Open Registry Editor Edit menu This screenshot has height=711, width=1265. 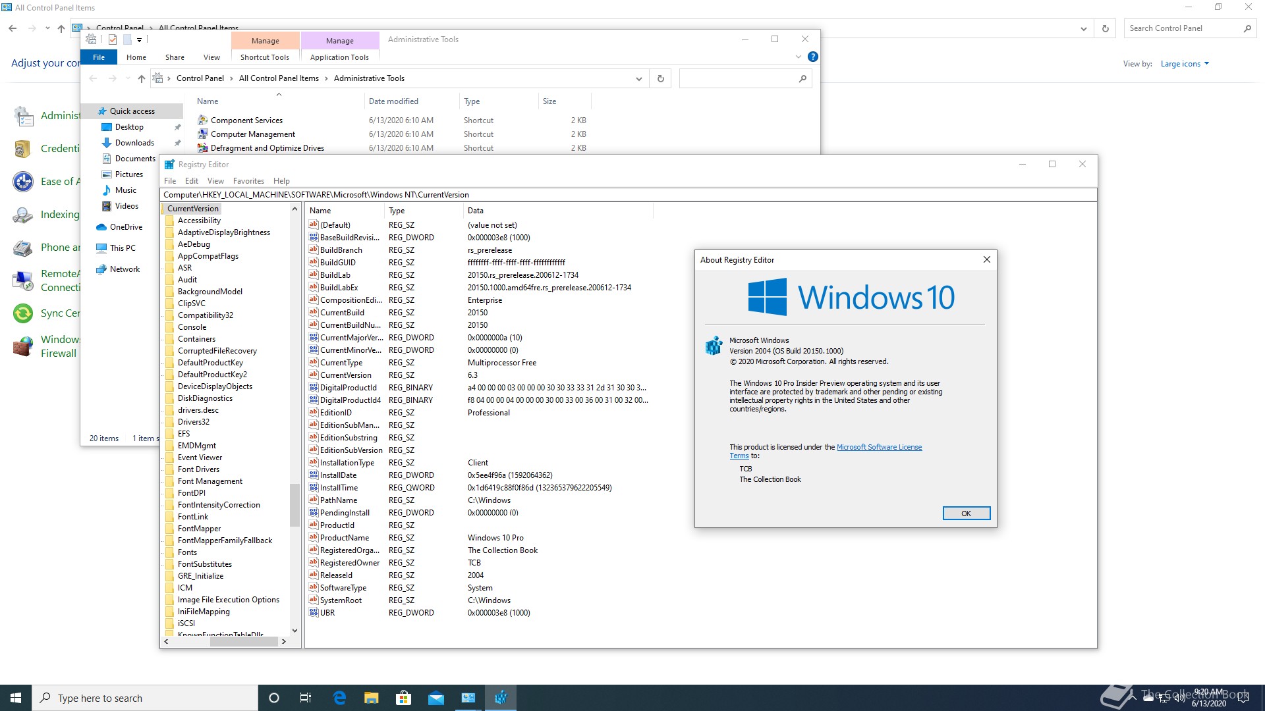[192, 181]
